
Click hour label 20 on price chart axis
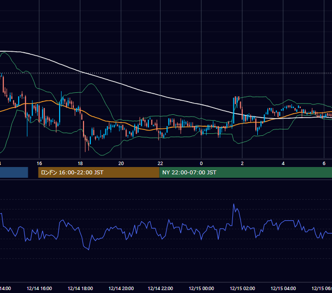click(121, 164)
